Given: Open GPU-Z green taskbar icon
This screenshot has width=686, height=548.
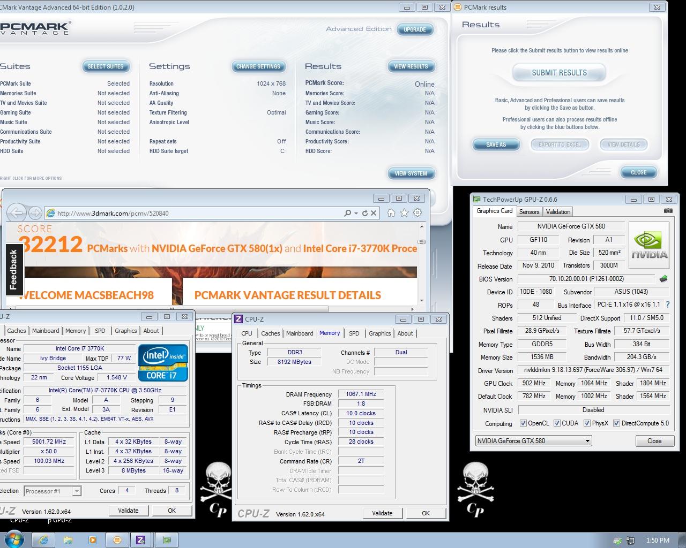Looking at the screenshot, I should tap(167, 540).
